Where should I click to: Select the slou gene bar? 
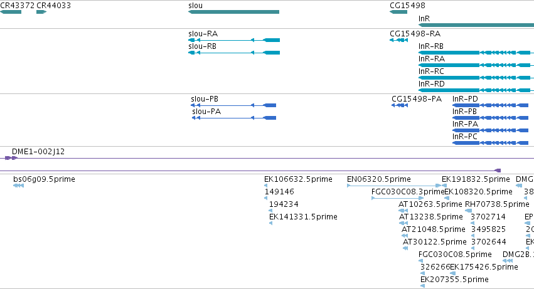(233, 12)
